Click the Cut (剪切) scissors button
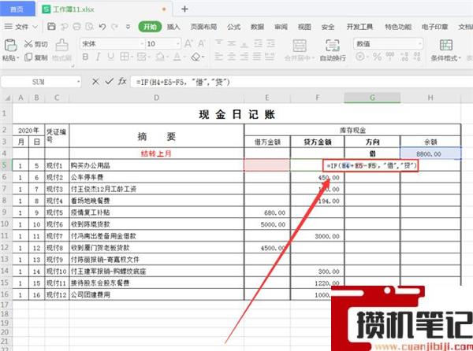 tap(36, 44)
